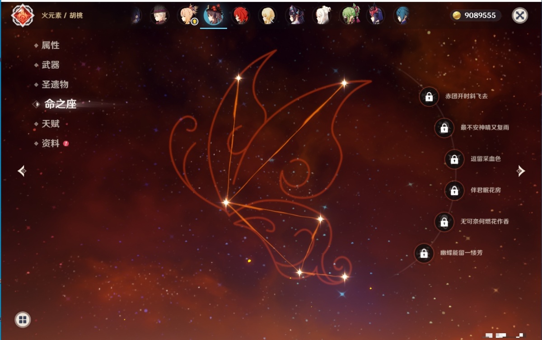Select the top-hat character avatar
Screen dimensions: 542x340
[159, 15]
